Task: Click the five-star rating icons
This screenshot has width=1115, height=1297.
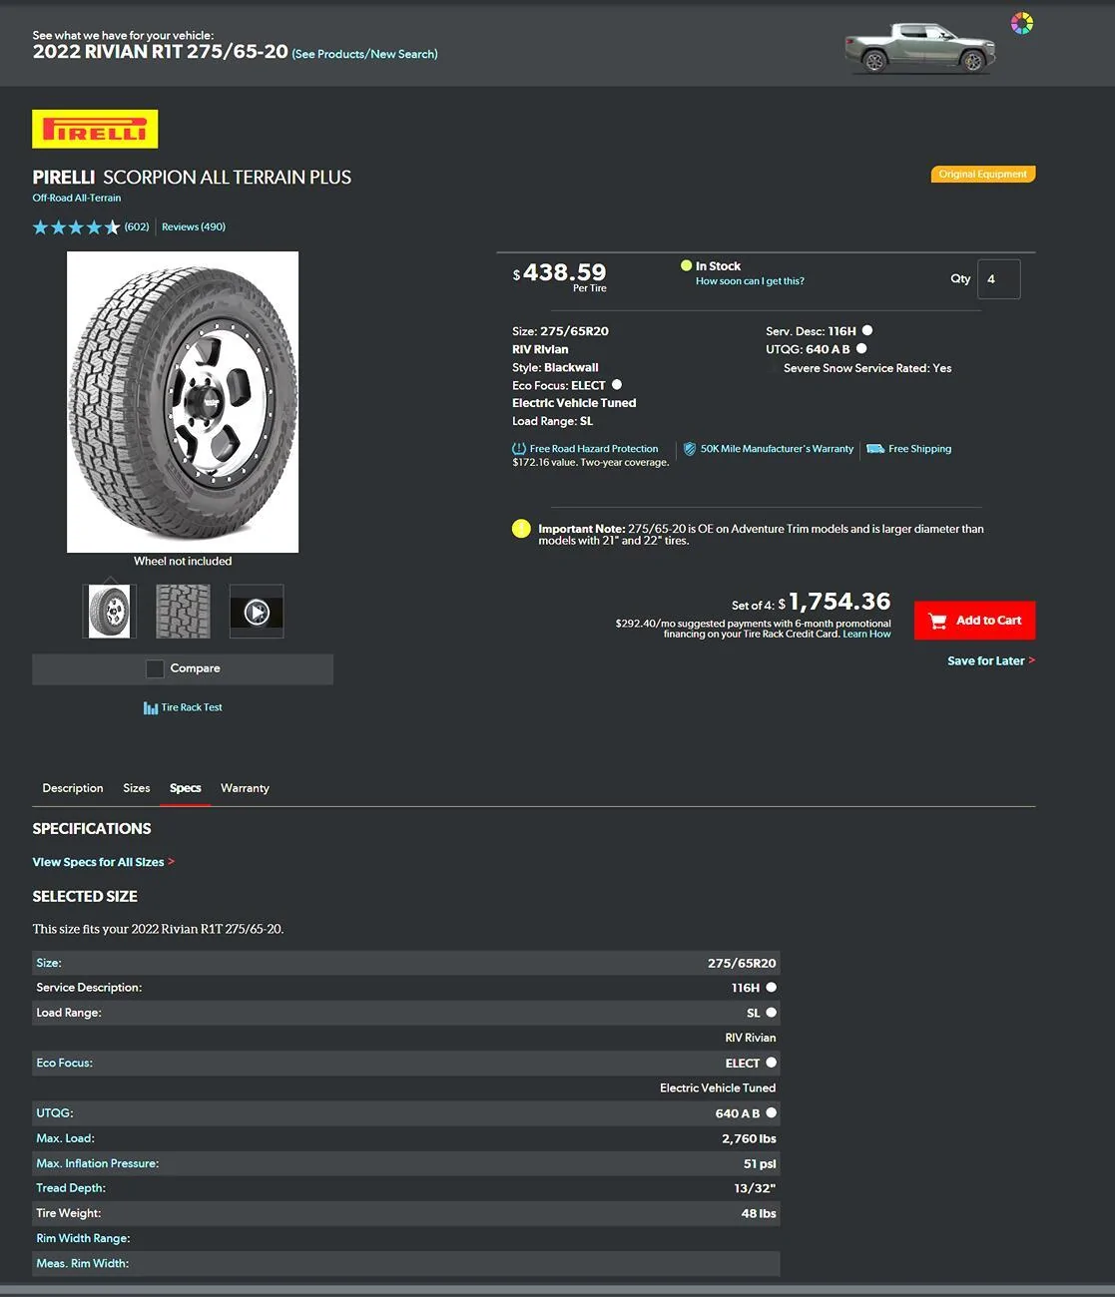Action: click(76, 227)
